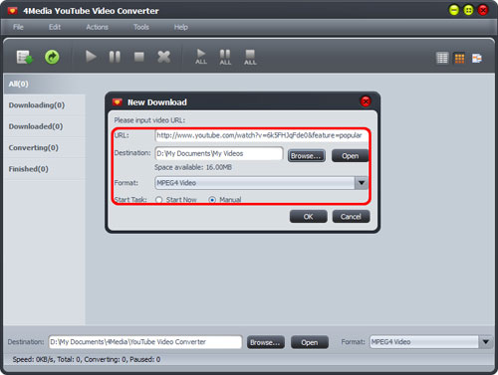Click the Speed status bar text
498x375 pixels.
pos(87,359)
